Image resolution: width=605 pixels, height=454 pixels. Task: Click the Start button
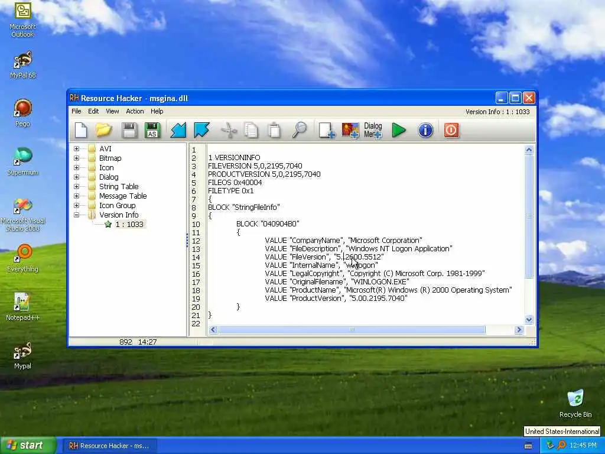[x=28, y=446]
